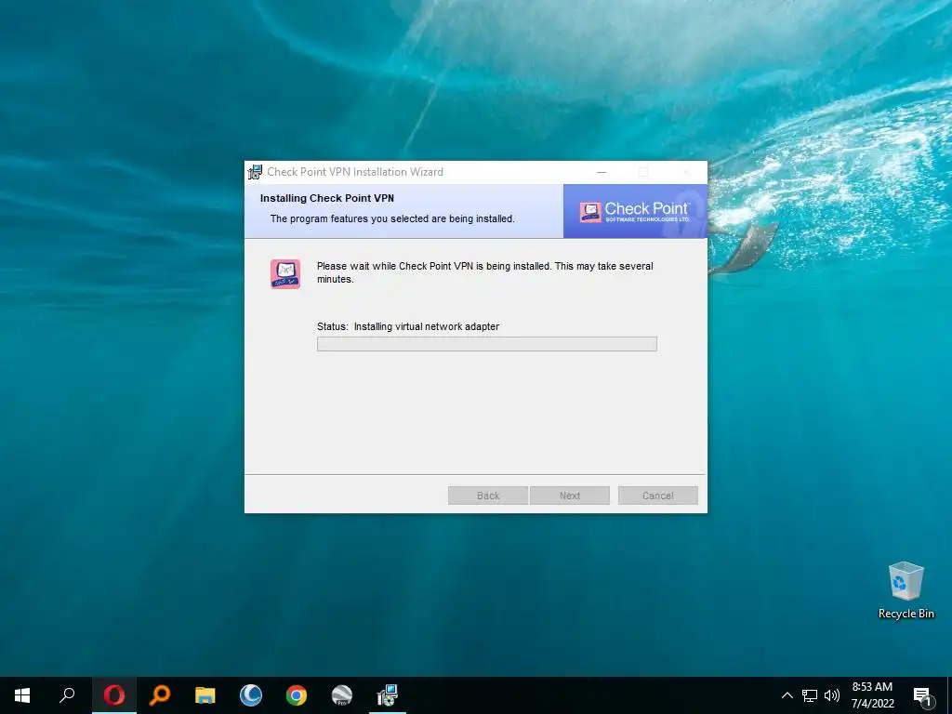Click the disabled Back button
952x714 pixels.
487,496
